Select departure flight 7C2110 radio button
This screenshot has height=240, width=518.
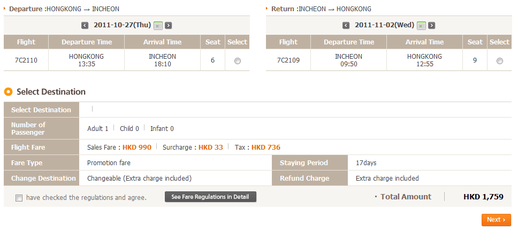click(238, 61)
